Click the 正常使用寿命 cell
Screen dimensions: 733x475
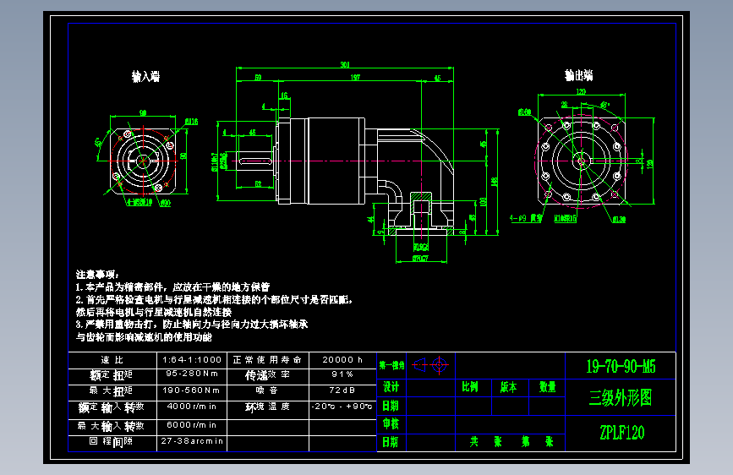(x=267, y=359)
